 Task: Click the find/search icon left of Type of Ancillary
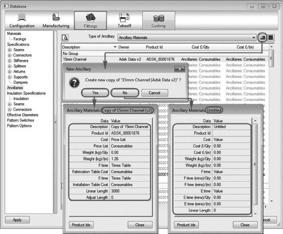(x=65, y=38)
